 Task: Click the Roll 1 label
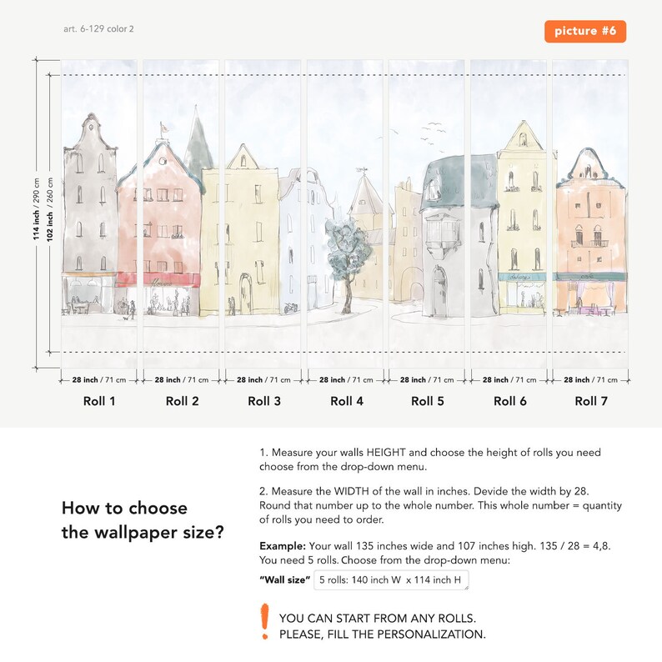click(99, 401)
